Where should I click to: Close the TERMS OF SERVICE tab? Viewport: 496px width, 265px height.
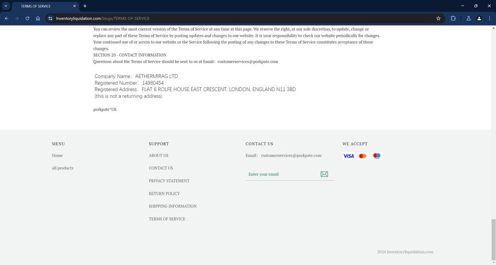(x=74, y=6)
